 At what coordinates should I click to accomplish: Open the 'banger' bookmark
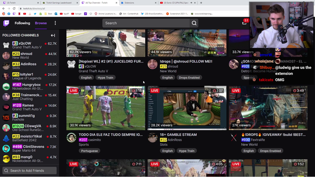point(77,14)
